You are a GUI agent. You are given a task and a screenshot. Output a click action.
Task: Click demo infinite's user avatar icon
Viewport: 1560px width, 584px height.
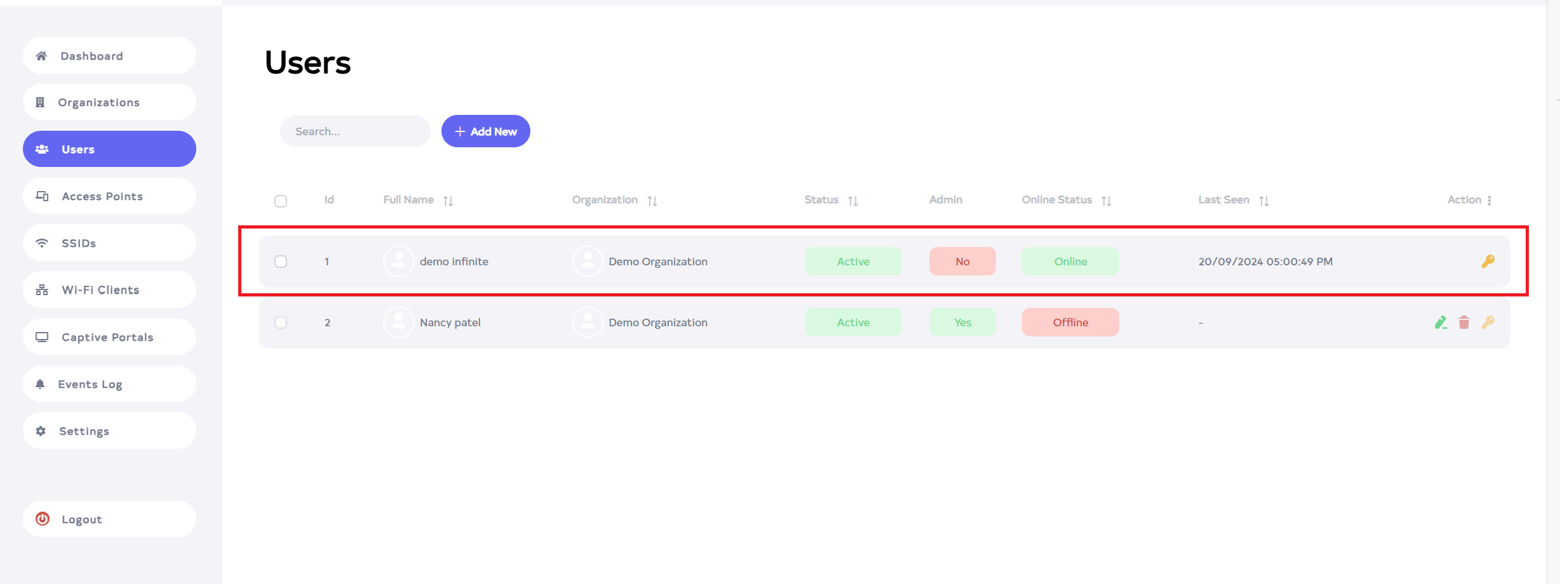[399, 261]
